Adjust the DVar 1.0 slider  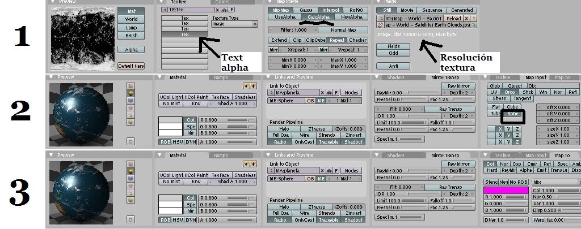(x=506, y=220)
